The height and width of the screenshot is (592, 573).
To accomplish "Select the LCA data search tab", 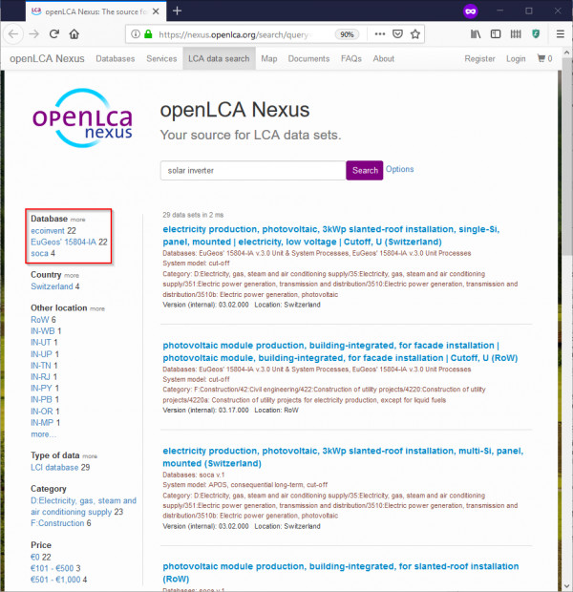I will tap(219, 58).
